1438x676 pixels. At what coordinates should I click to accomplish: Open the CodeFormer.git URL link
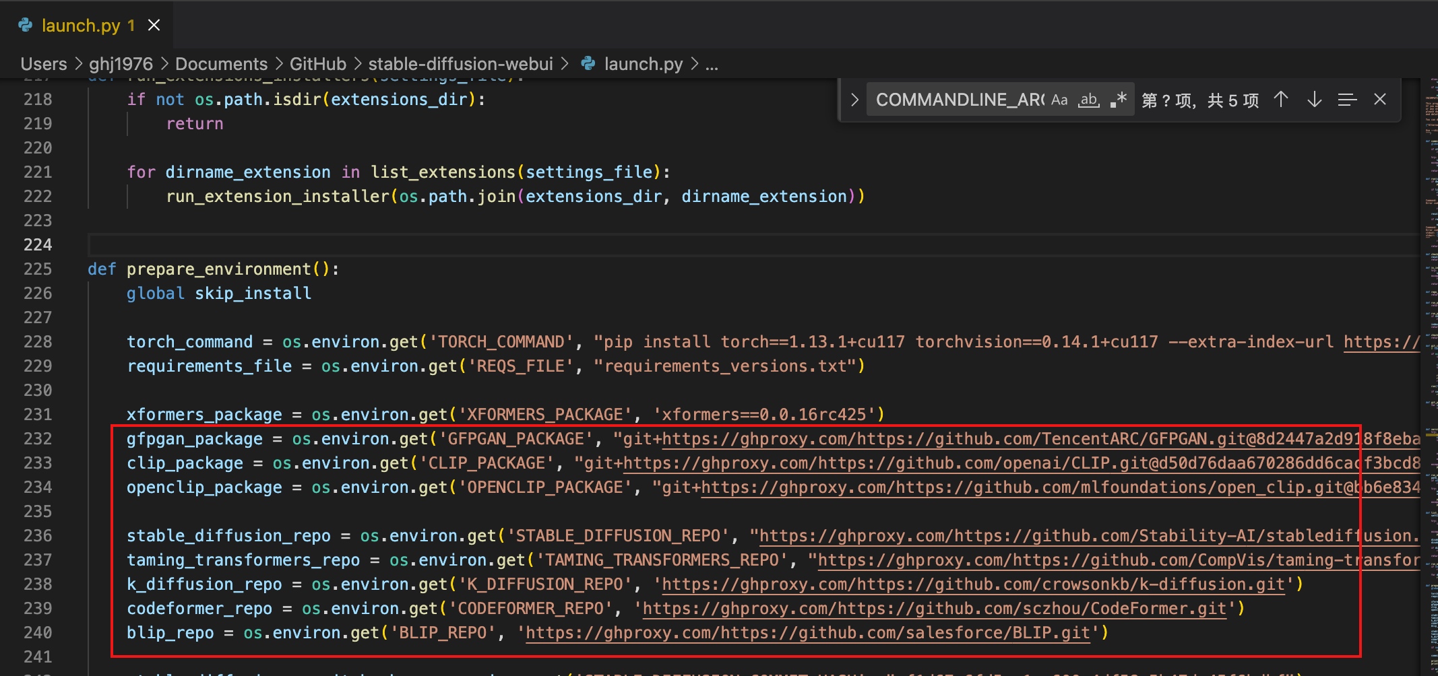934,609
